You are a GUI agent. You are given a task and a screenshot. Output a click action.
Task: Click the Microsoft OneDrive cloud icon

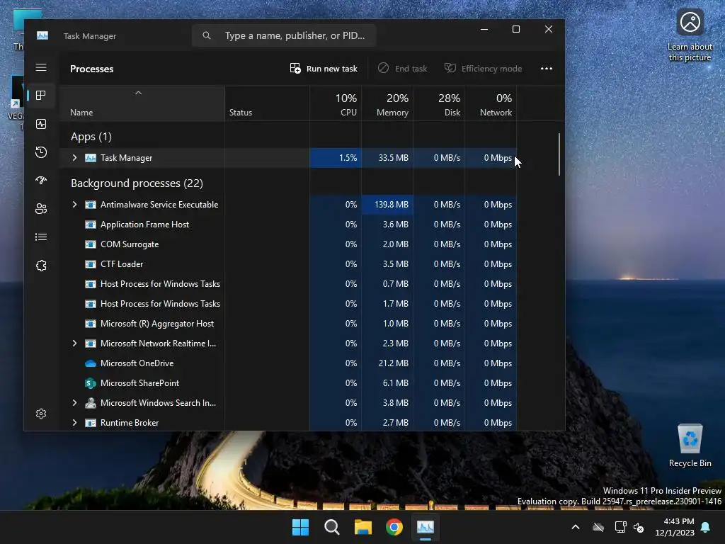pyautogui.click(x=91, y=363)
